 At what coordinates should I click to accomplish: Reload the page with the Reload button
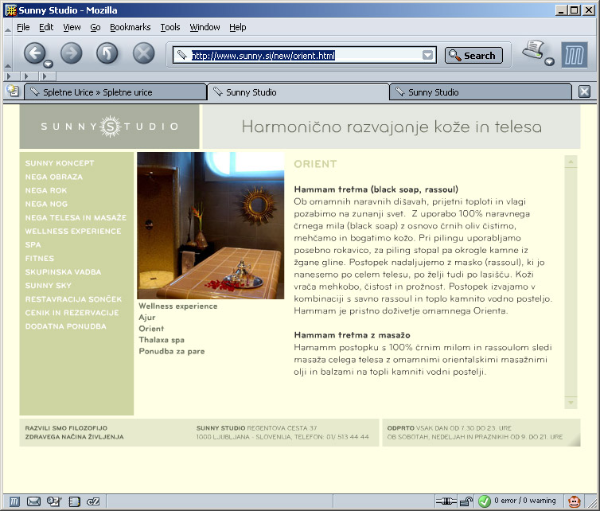107,53
